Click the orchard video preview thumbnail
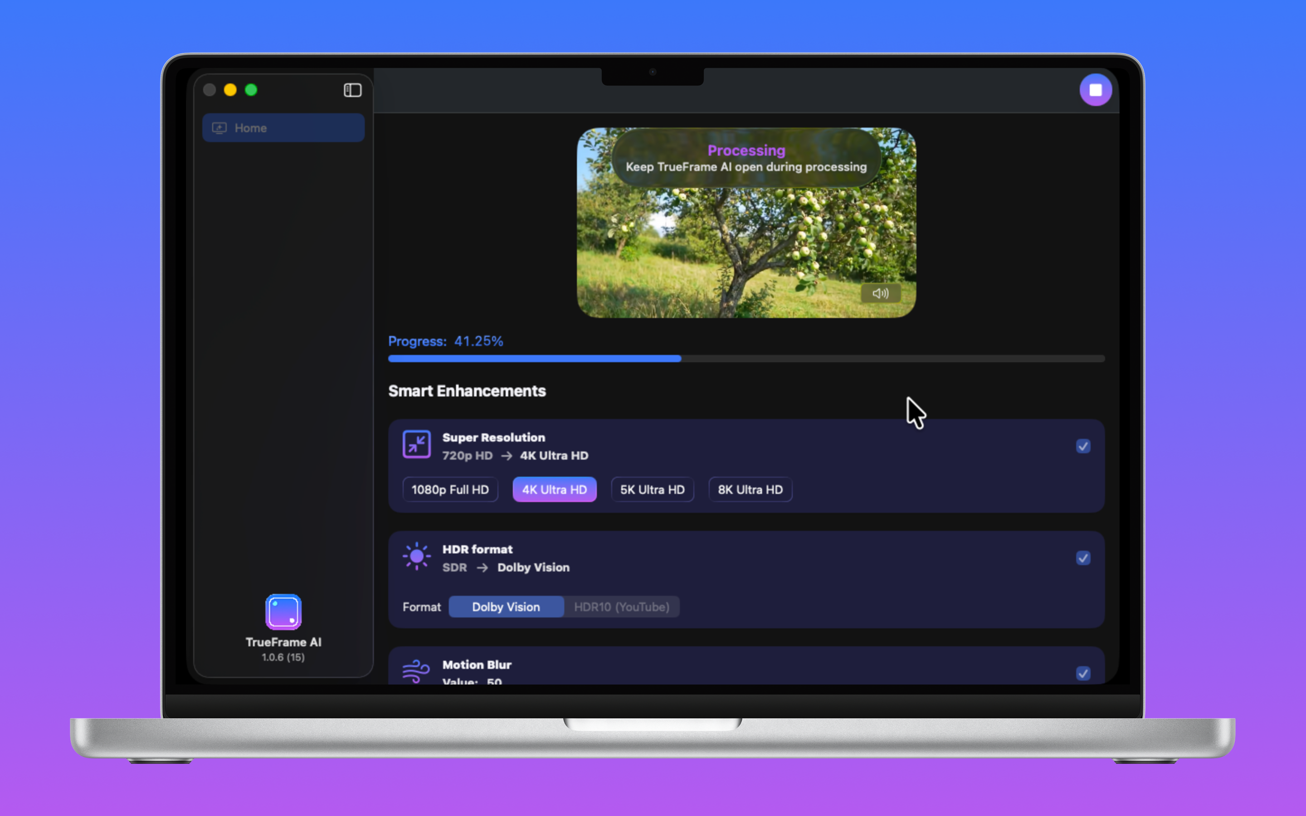 (x=746, y=222)
